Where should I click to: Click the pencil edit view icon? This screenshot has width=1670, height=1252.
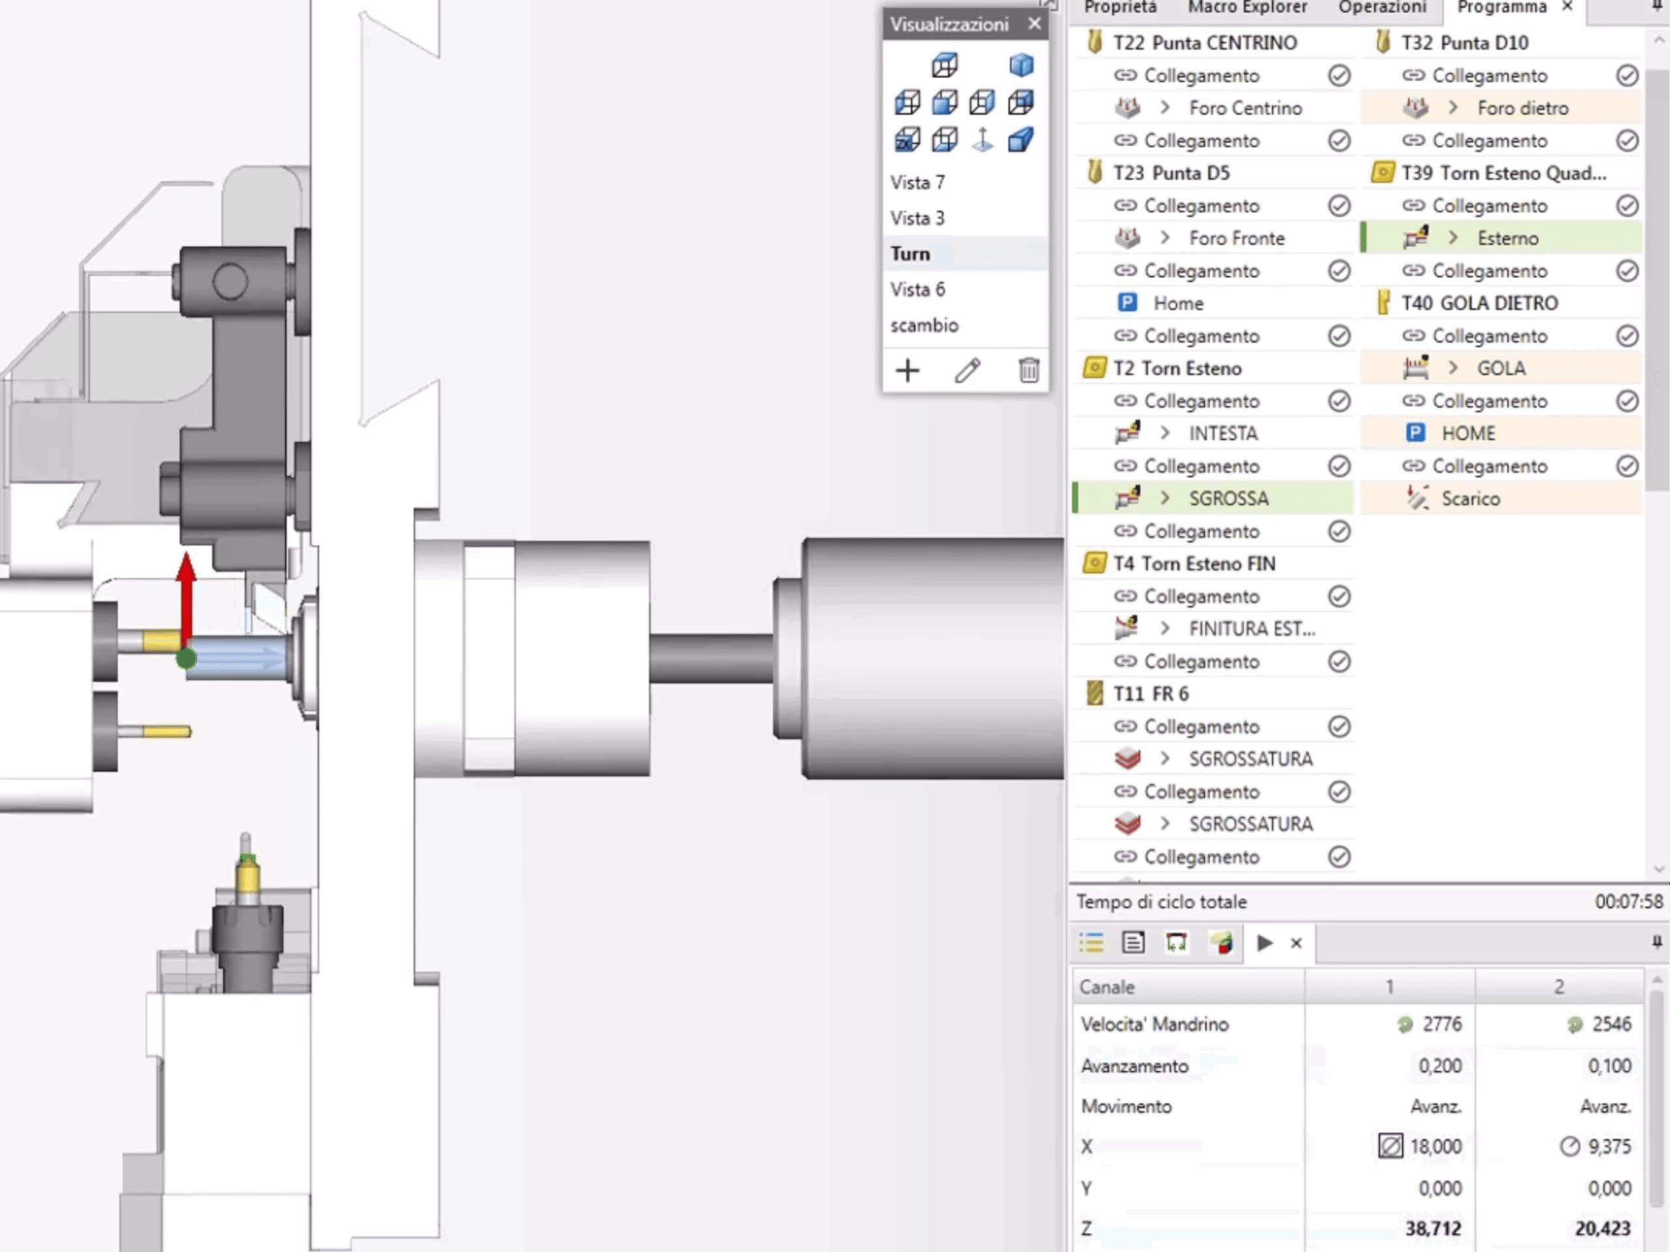(x=967, y=370)
